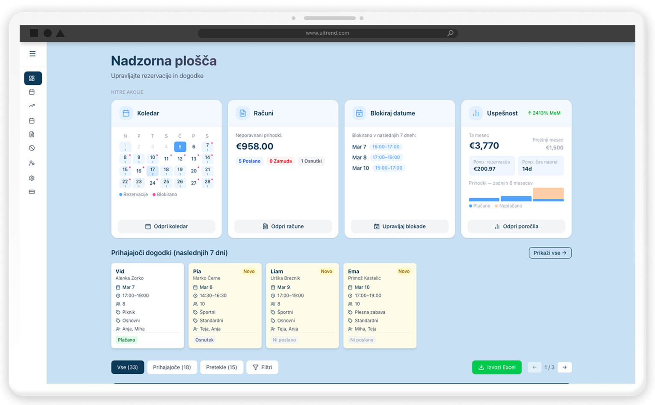Switch to the Prihajajoče (18) tab
Image resolution: width=655 pixels, height=405 pixels.
172,367
